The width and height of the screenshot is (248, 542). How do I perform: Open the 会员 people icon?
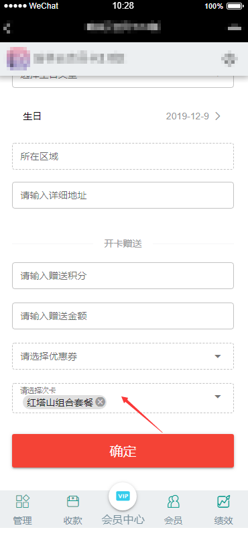[x=173, y=502]
